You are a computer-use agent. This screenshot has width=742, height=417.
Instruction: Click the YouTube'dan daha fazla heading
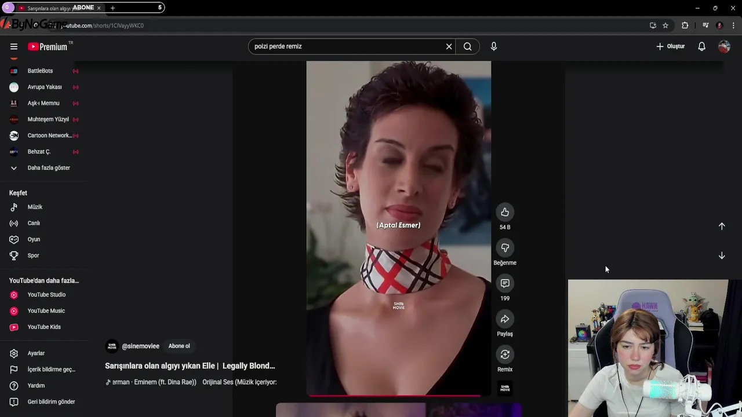tap(44, 281)
